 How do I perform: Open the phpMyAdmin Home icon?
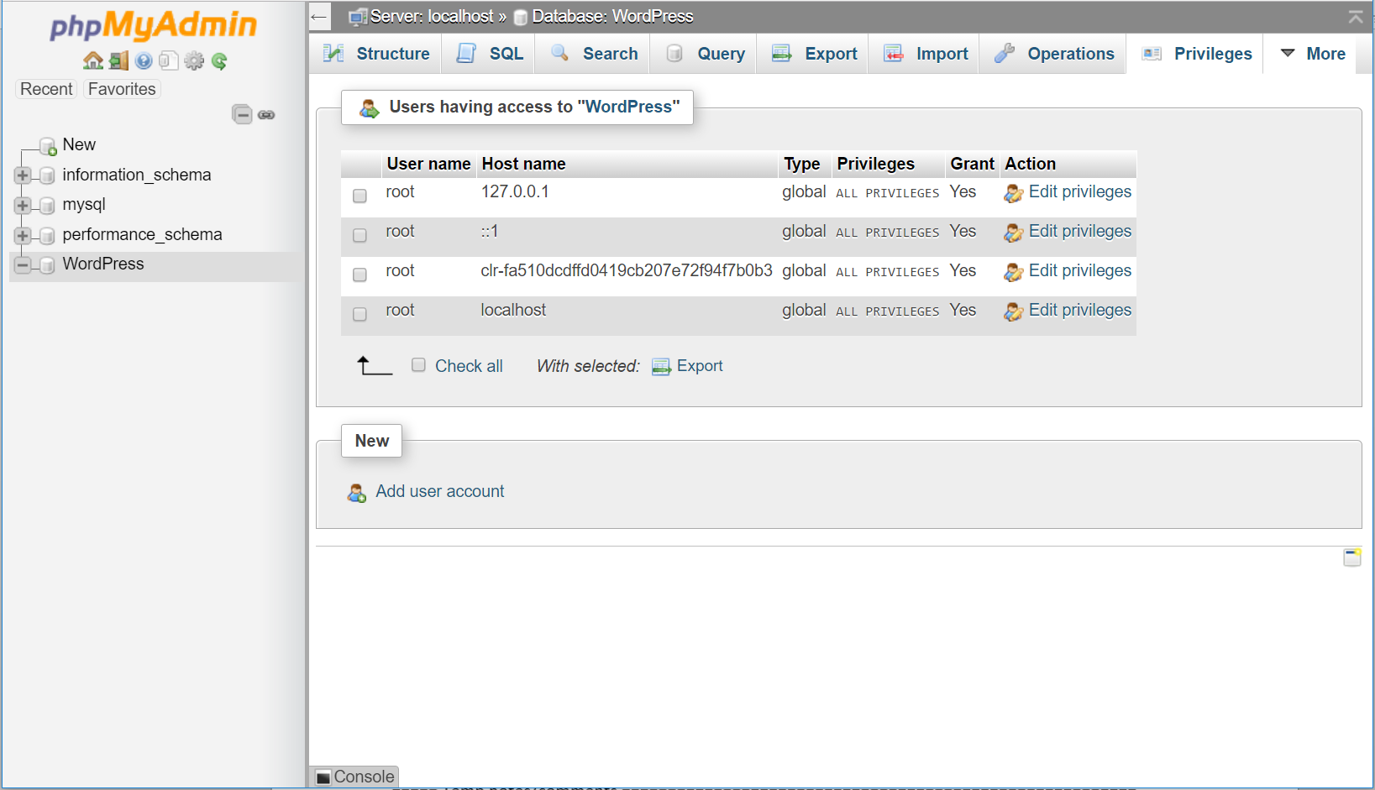(93, 60)
